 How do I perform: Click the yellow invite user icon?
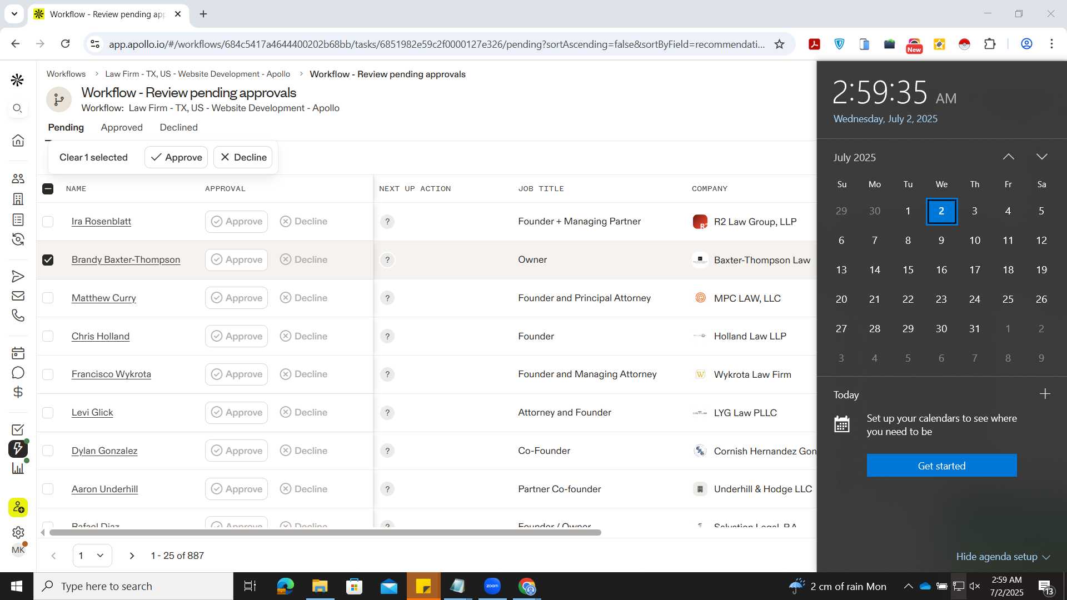coord(18,507)
